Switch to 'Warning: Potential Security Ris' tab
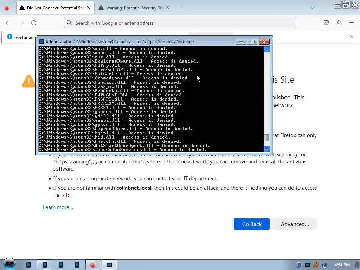Image resolution: width=360 pixels, height=270 pixels. pyautogui.click(x=134, y=8)
